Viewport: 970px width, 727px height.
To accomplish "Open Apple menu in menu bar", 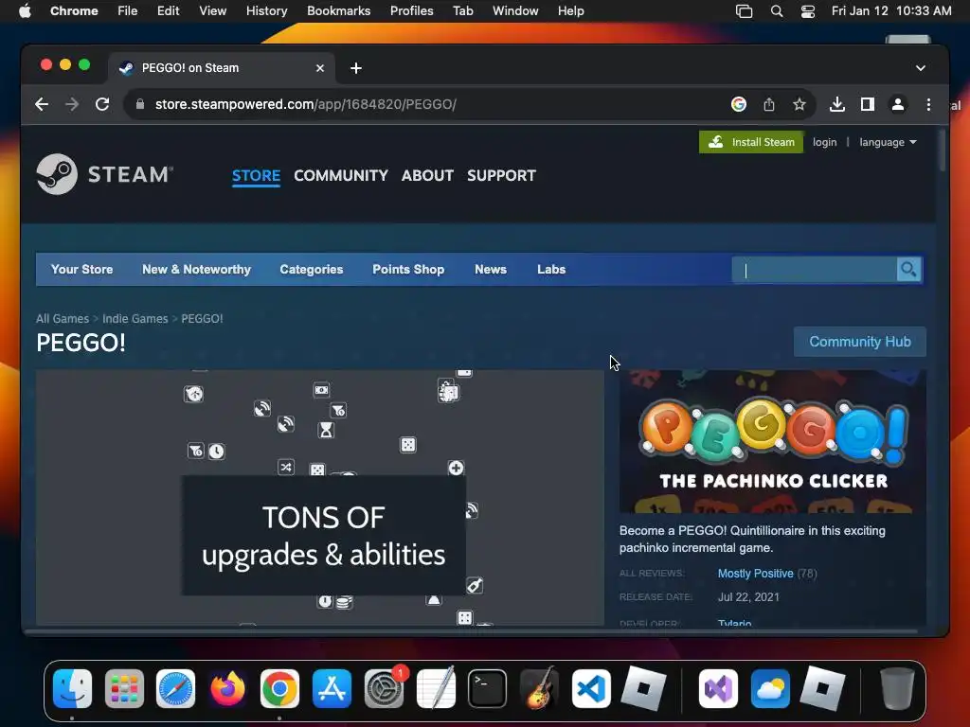I will pyautogui.click(x=25, y=11).
